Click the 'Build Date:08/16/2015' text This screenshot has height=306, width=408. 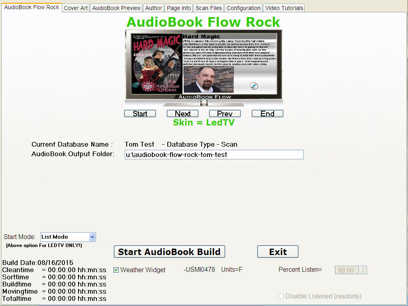point(38,263)
